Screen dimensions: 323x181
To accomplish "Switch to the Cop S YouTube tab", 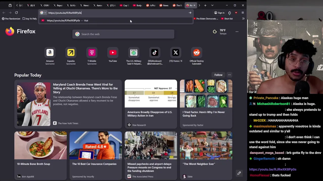I will click(x=124, y=5).
